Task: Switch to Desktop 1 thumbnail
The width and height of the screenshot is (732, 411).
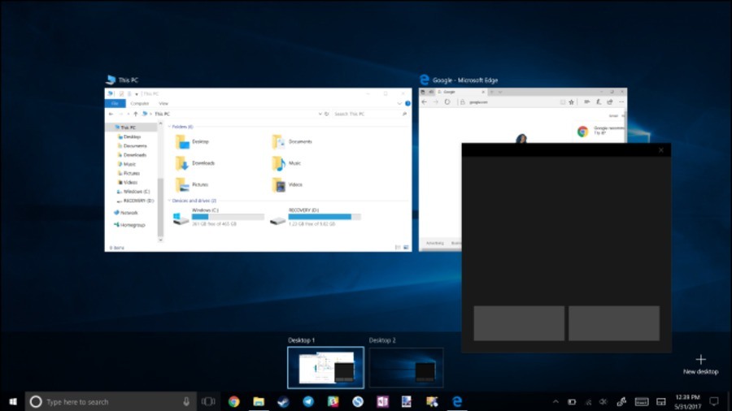Action: pyautogui.click(x=325, y=367)
